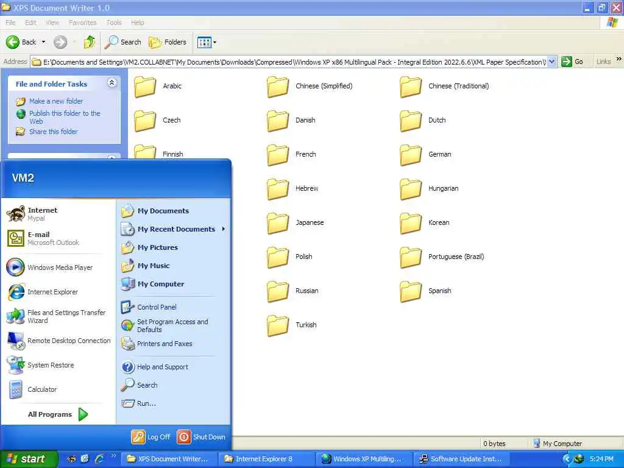Open the Run... dialog
Image resolution: width=624 pixels, height=468 pixels.
pos(174,403)
